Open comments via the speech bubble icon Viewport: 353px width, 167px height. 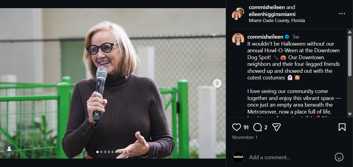tap(257, 127)
